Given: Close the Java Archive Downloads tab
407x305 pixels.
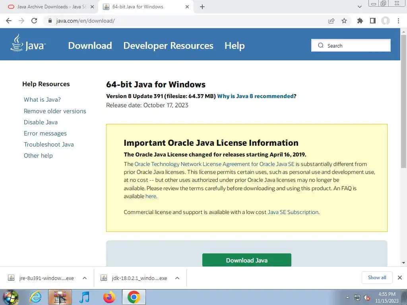Looking at the screenshot, I should [x=92, y=7].
